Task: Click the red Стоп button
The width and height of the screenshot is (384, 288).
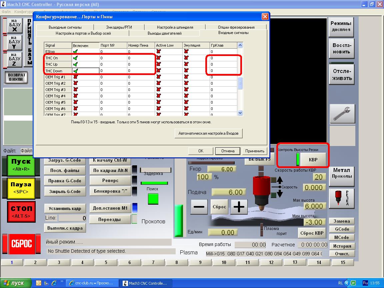Action: point(21,212)
